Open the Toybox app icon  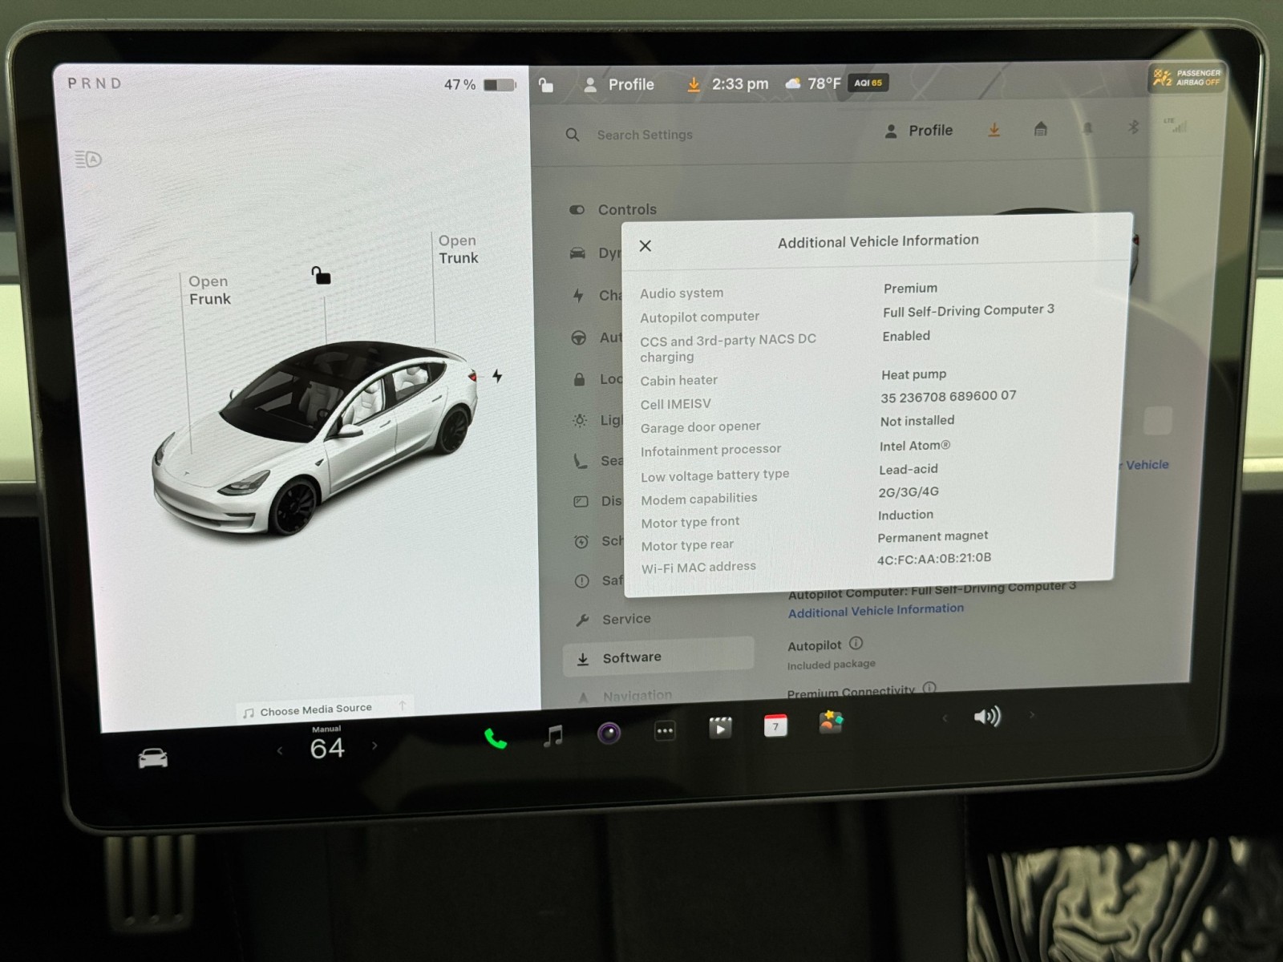tap(831, 722)
